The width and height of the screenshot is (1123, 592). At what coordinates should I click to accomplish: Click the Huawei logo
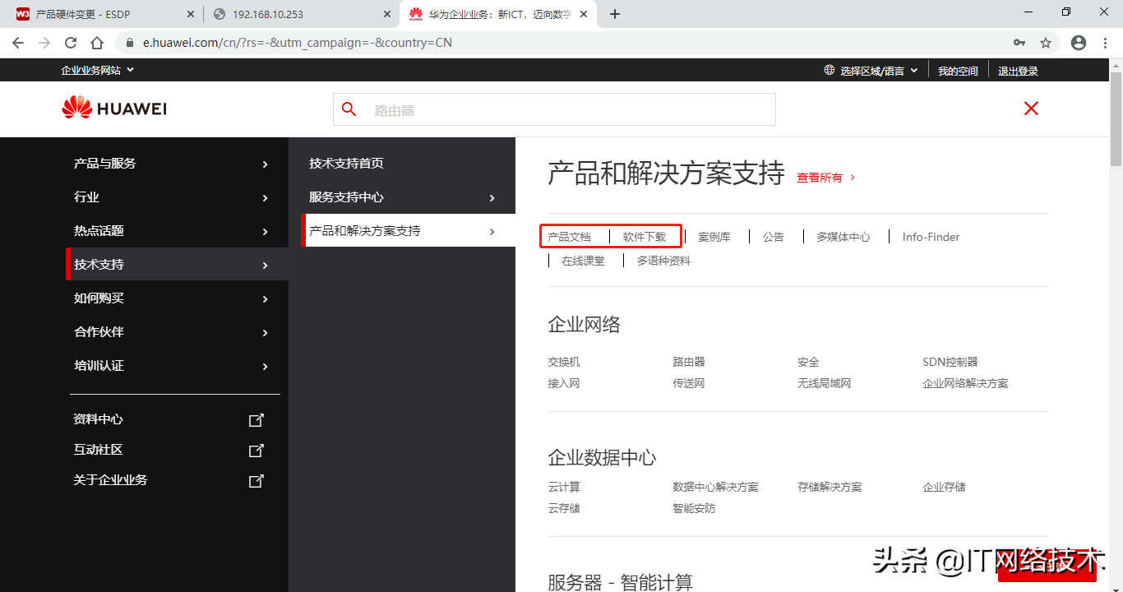click(114, 109)
